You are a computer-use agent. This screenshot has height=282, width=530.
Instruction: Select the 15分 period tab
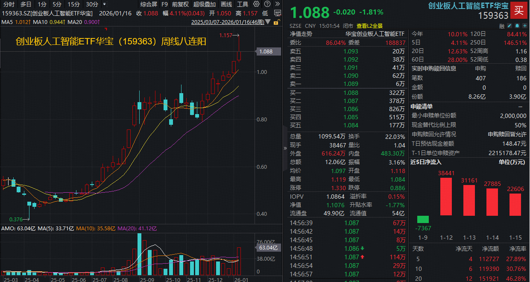pos(74,4)
